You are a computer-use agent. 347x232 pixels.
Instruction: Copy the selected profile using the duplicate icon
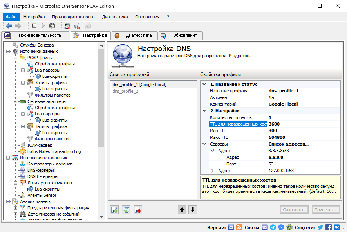pos(126,210)
